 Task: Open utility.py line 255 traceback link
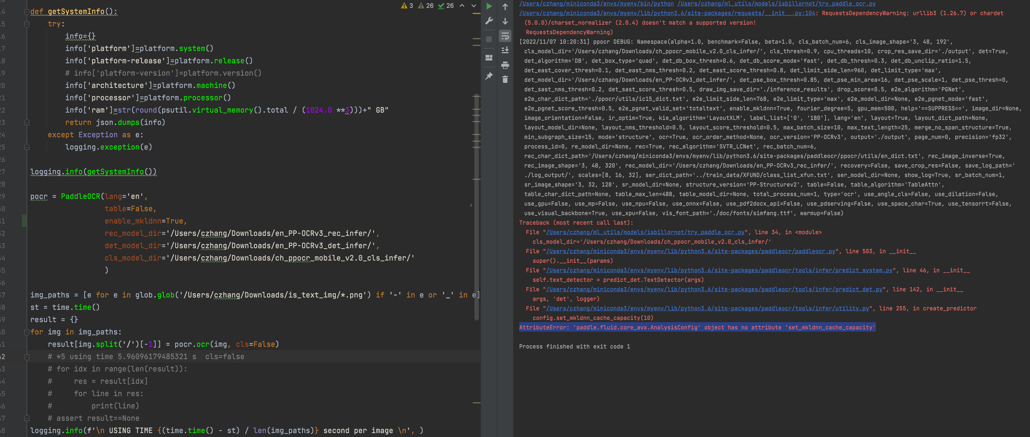707,308
